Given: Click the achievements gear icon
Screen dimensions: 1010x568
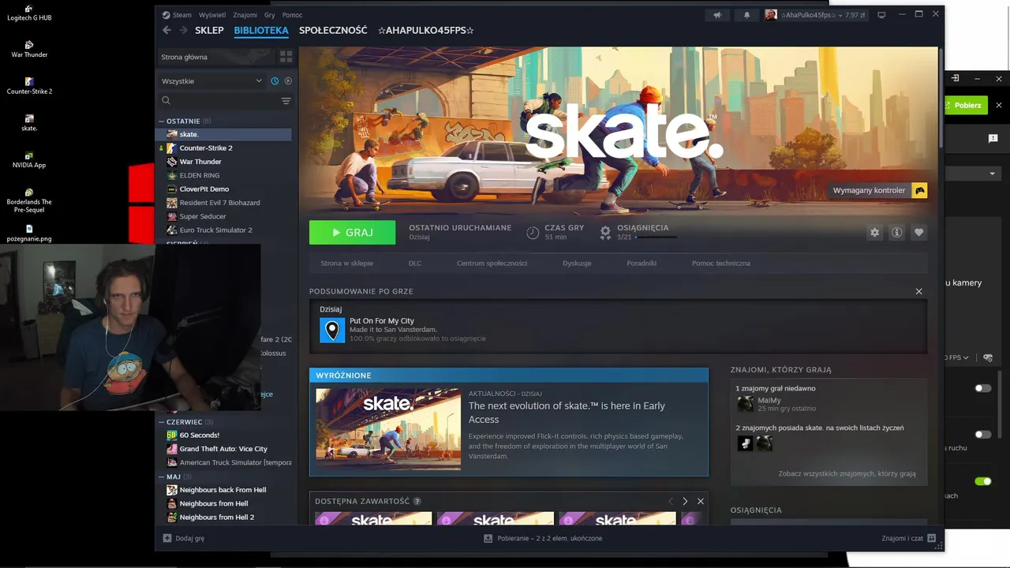Looking at the screenshot, I should coord(605,233).
